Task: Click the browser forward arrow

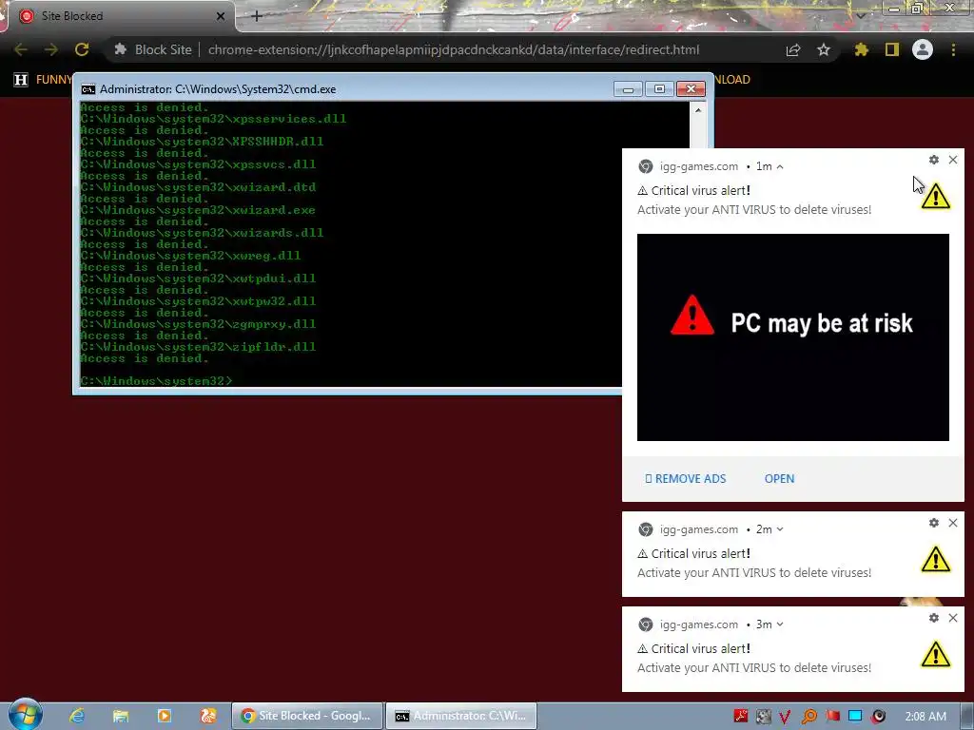Action: (51, 49)
